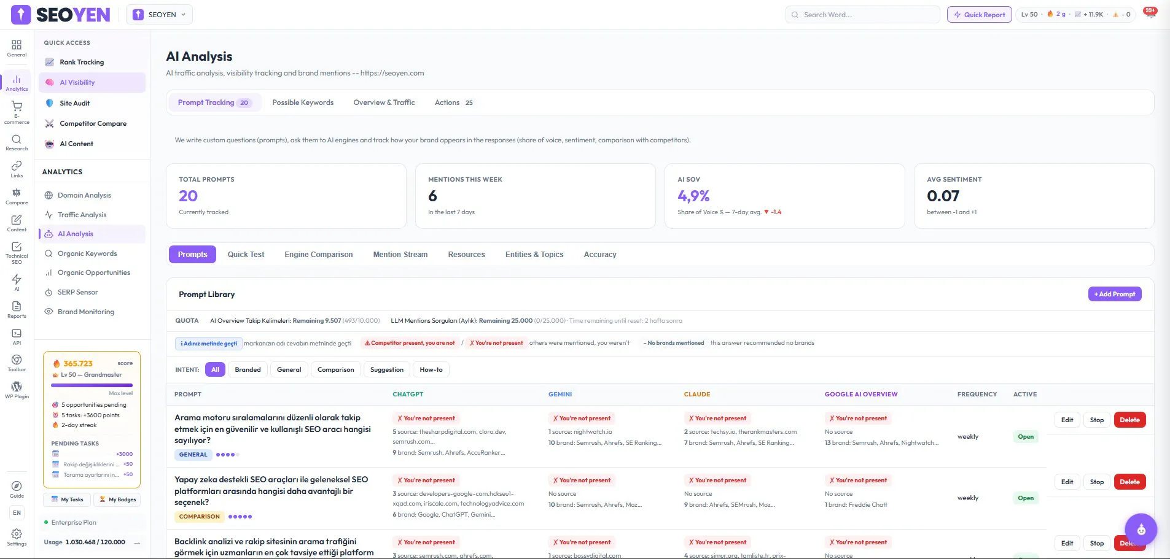
Task: Click the '5 opportunities pending' entry
Action: click(90, 405)
